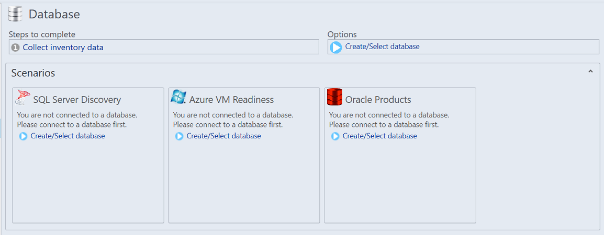Click the Database stack icon in header
Image resolution: width=604 pixels, height=235 pixels.
tap(16, 14)
